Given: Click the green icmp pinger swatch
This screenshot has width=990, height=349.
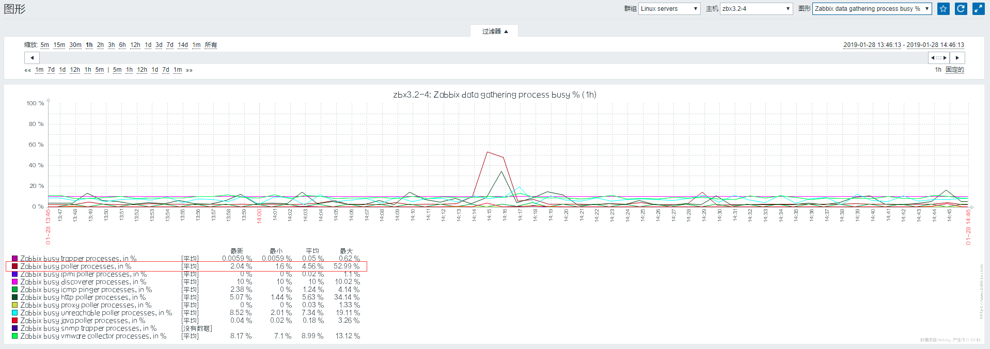Looking at the screenshot, I should click(15, 290).
